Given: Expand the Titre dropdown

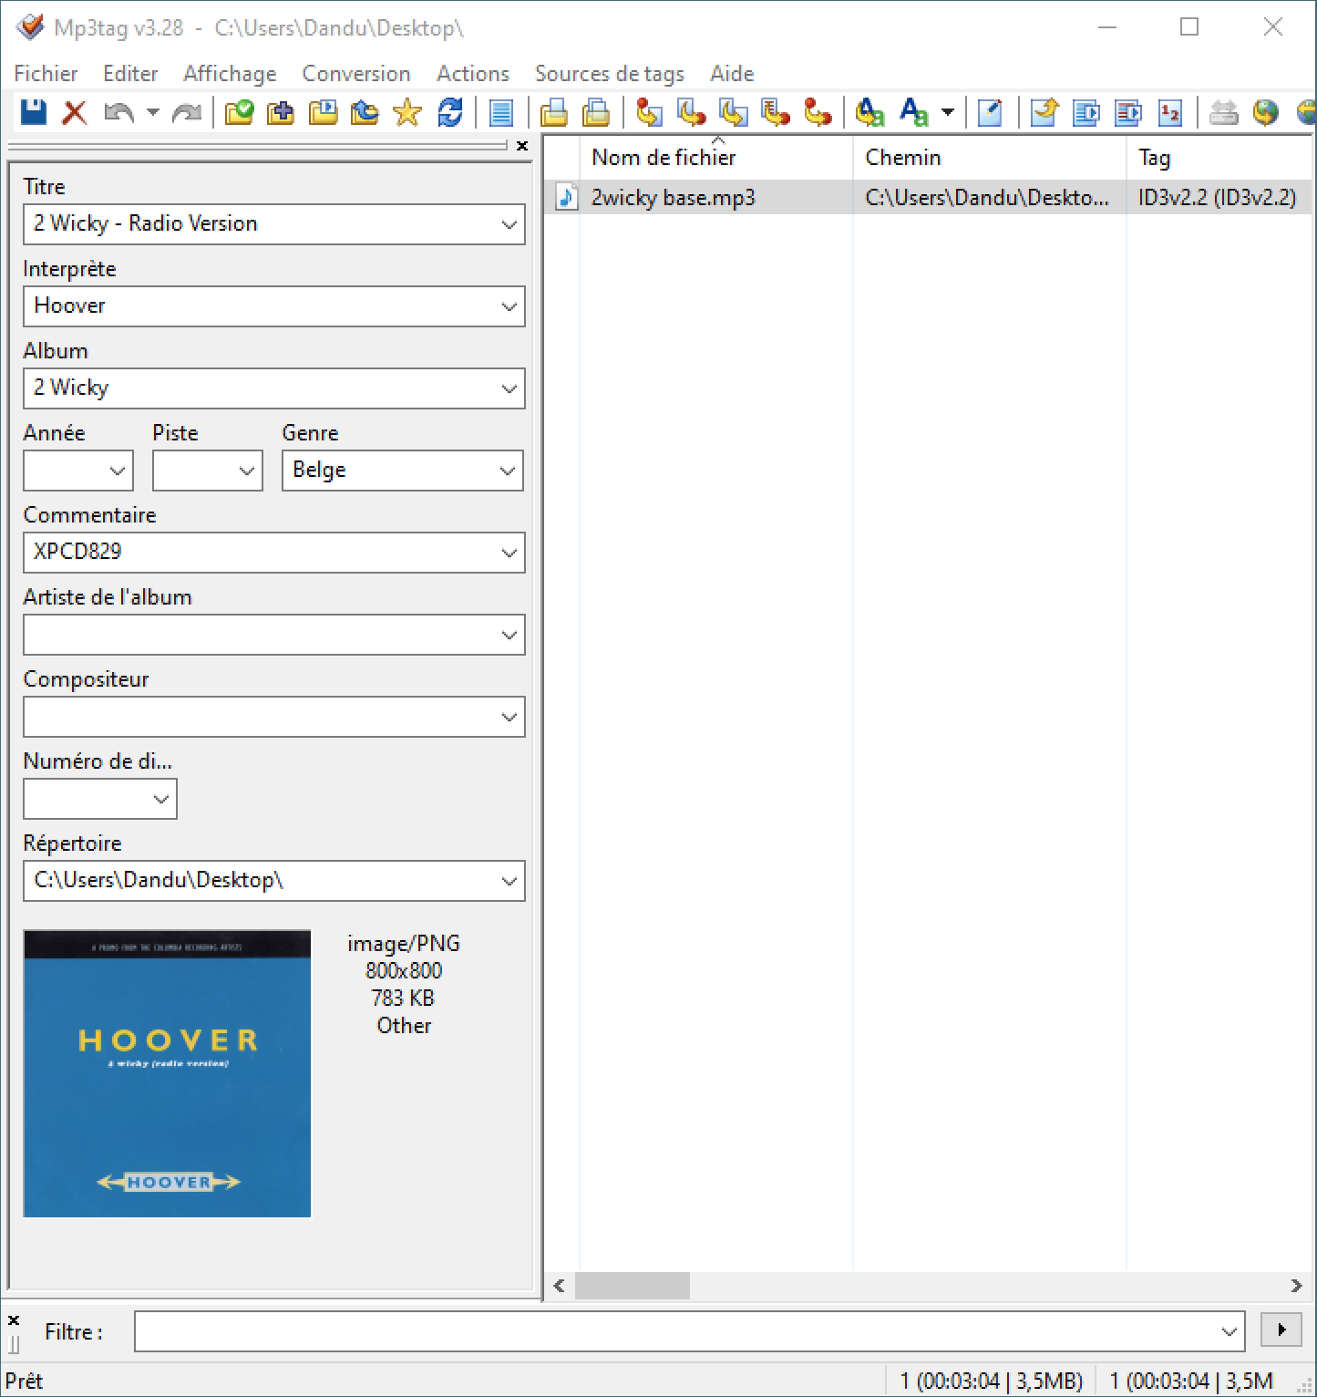Looking at the screenshot, I should pos(509,224).
